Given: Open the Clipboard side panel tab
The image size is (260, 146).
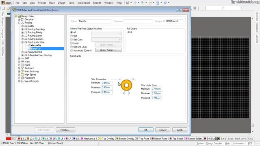Looking at the screenshot, I should coord(257,28).
